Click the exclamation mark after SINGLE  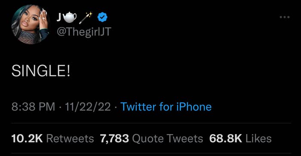coord(68,71)
